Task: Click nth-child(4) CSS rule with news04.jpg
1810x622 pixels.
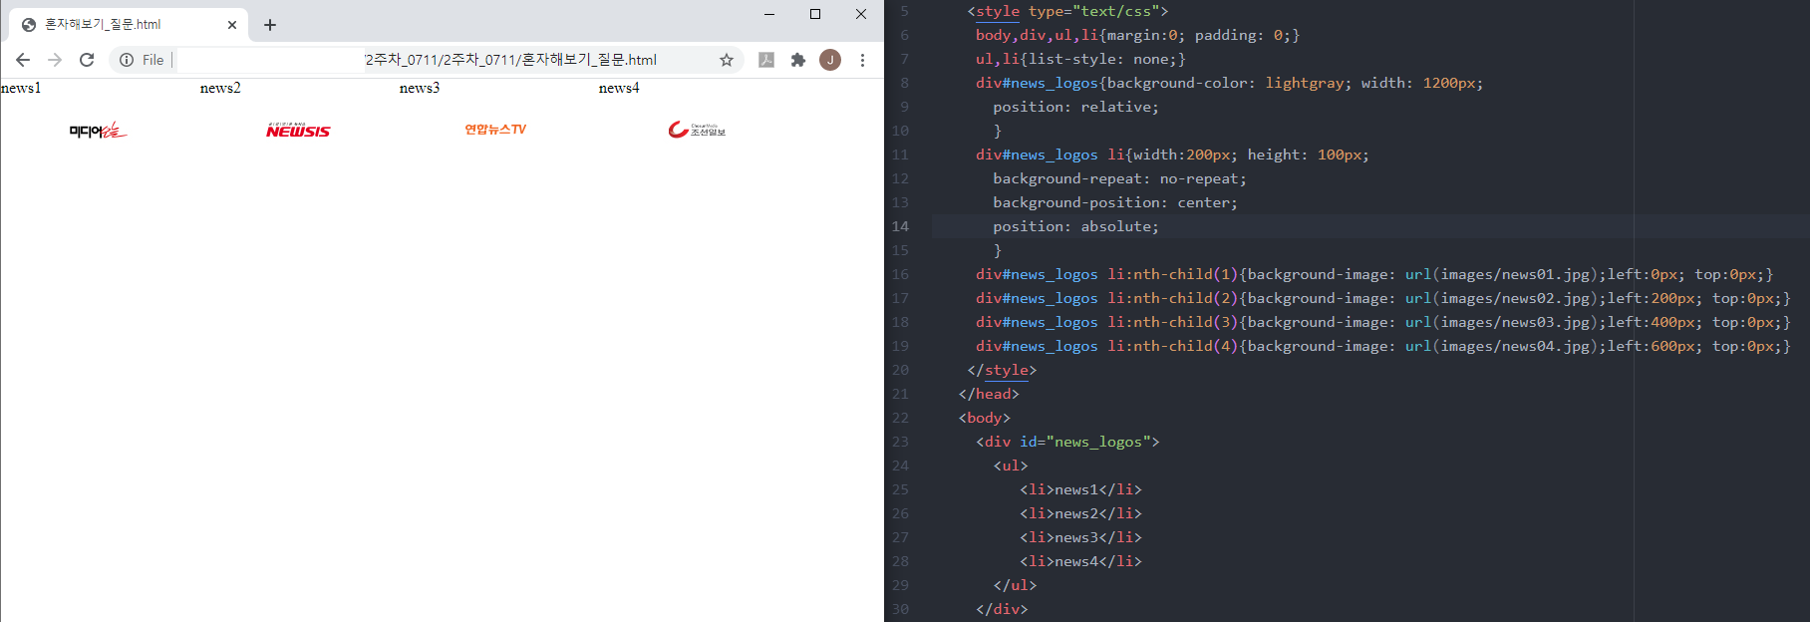Action: pos(1383,346)
